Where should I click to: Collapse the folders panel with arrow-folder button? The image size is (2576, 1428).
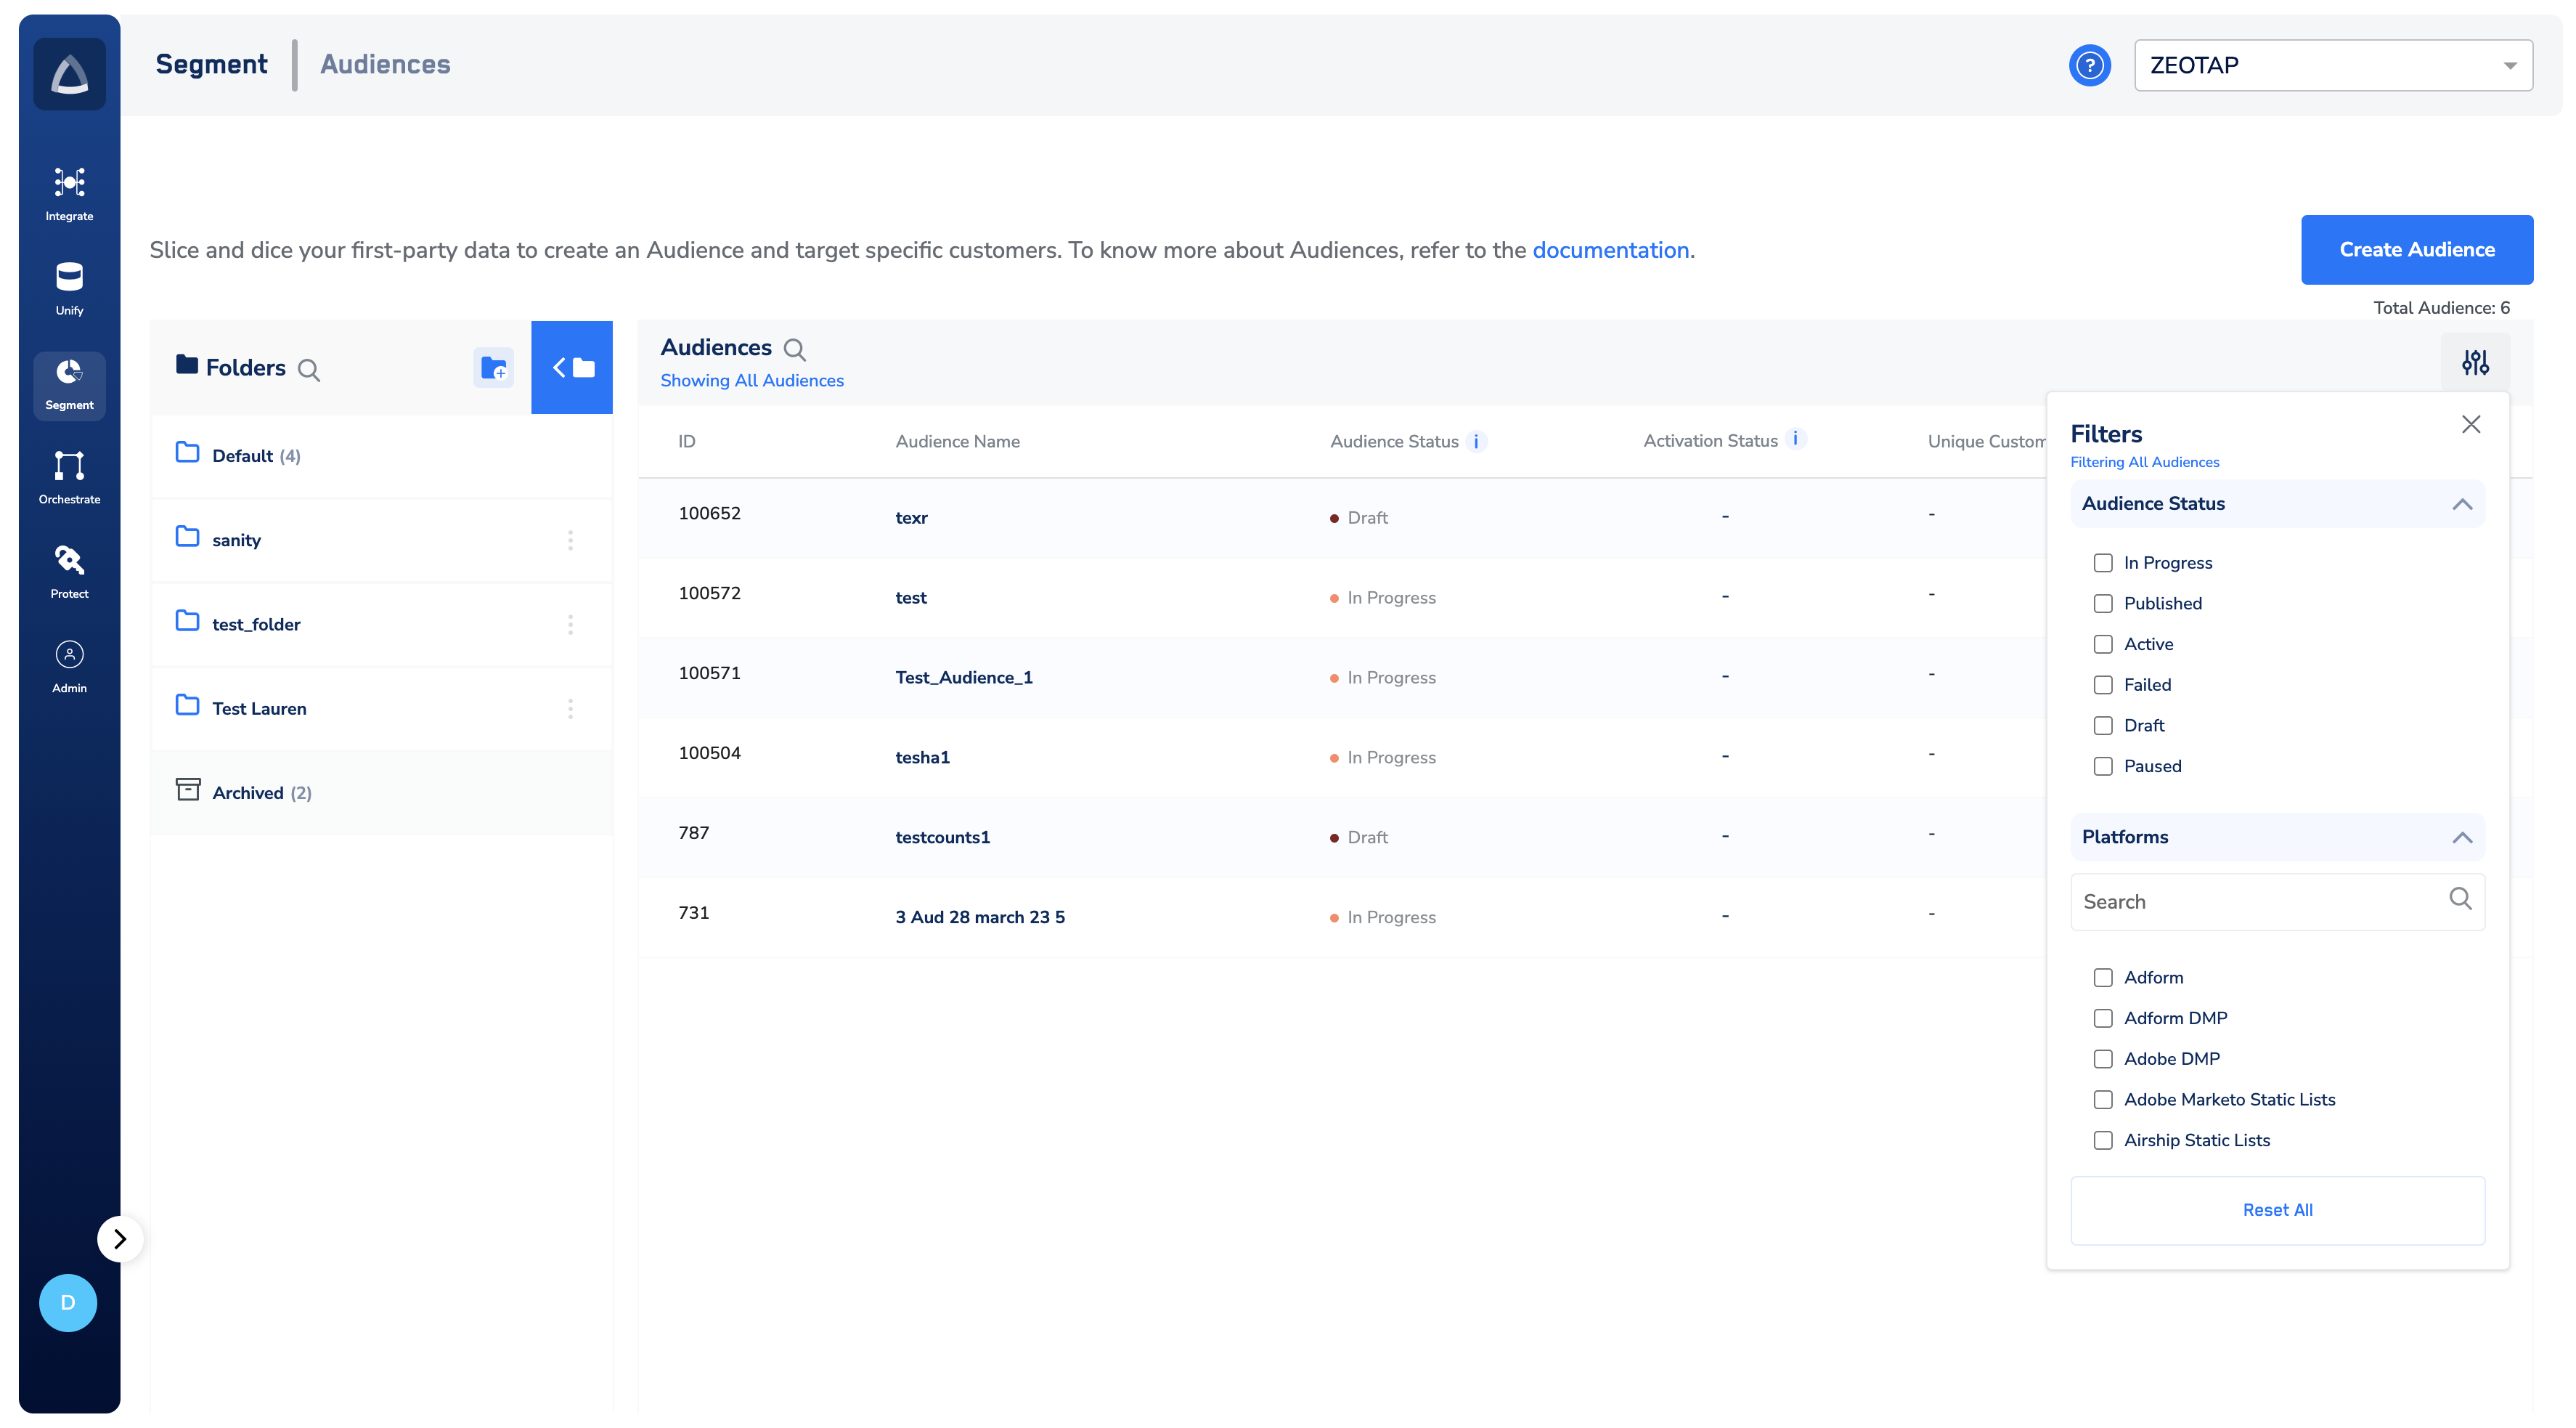pyautogui.click(x=572, y=368)
